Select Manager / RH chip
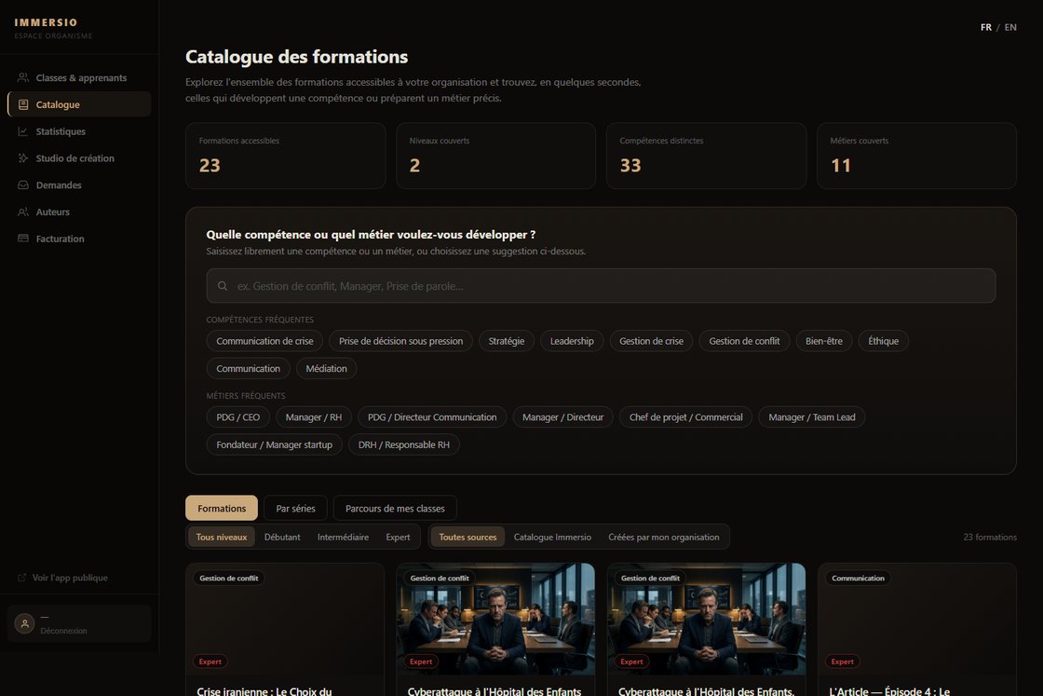The height and width of the screenshot is (696, 1043). (313, 417)
